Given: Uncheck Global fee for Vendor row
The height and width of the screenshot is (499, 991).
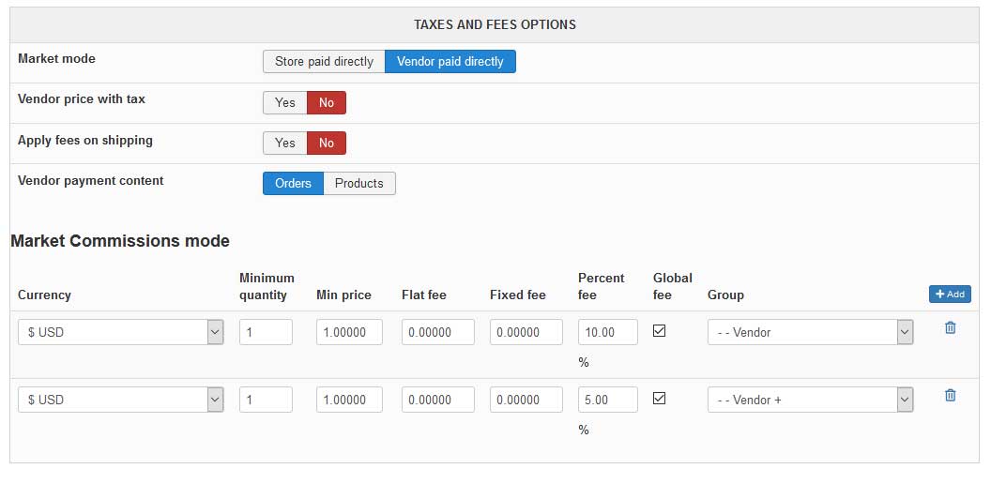Looking at the screenshot, I should (x=659, y=330).
